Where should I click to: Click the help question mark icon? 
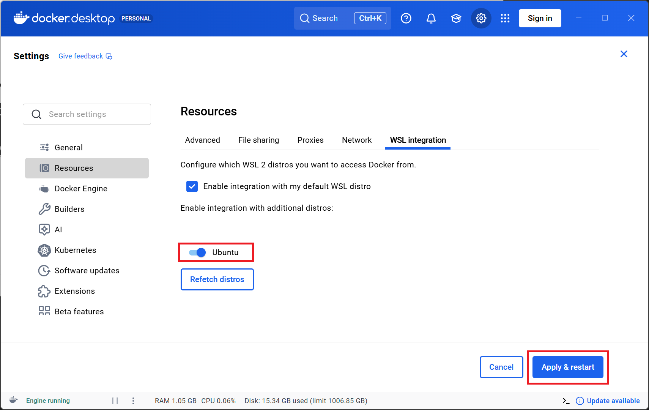[x=406, y=18]
